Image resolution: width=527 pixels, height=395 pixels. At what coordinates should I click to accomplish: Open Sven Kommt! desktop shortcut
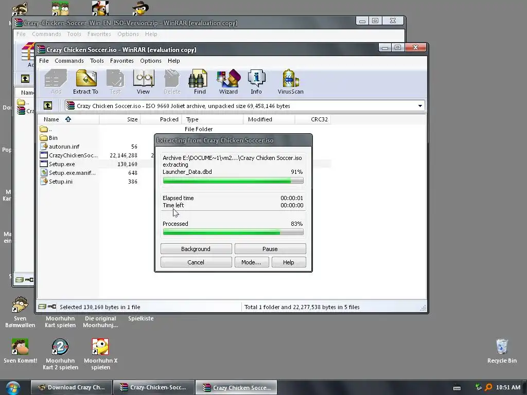point(20,351)
